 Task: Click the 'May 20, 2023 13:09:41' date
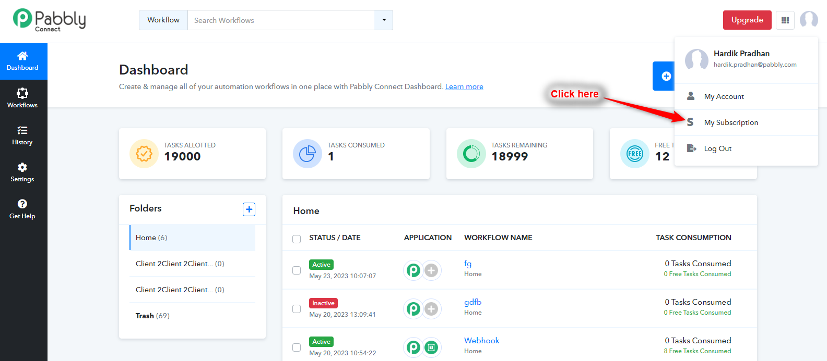pyautogui.click(x=342, y=315)
